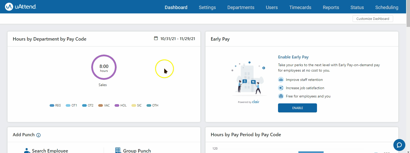Click the free for employees gift icon
This screenshot has height=153, width=410.
point(281,96)
